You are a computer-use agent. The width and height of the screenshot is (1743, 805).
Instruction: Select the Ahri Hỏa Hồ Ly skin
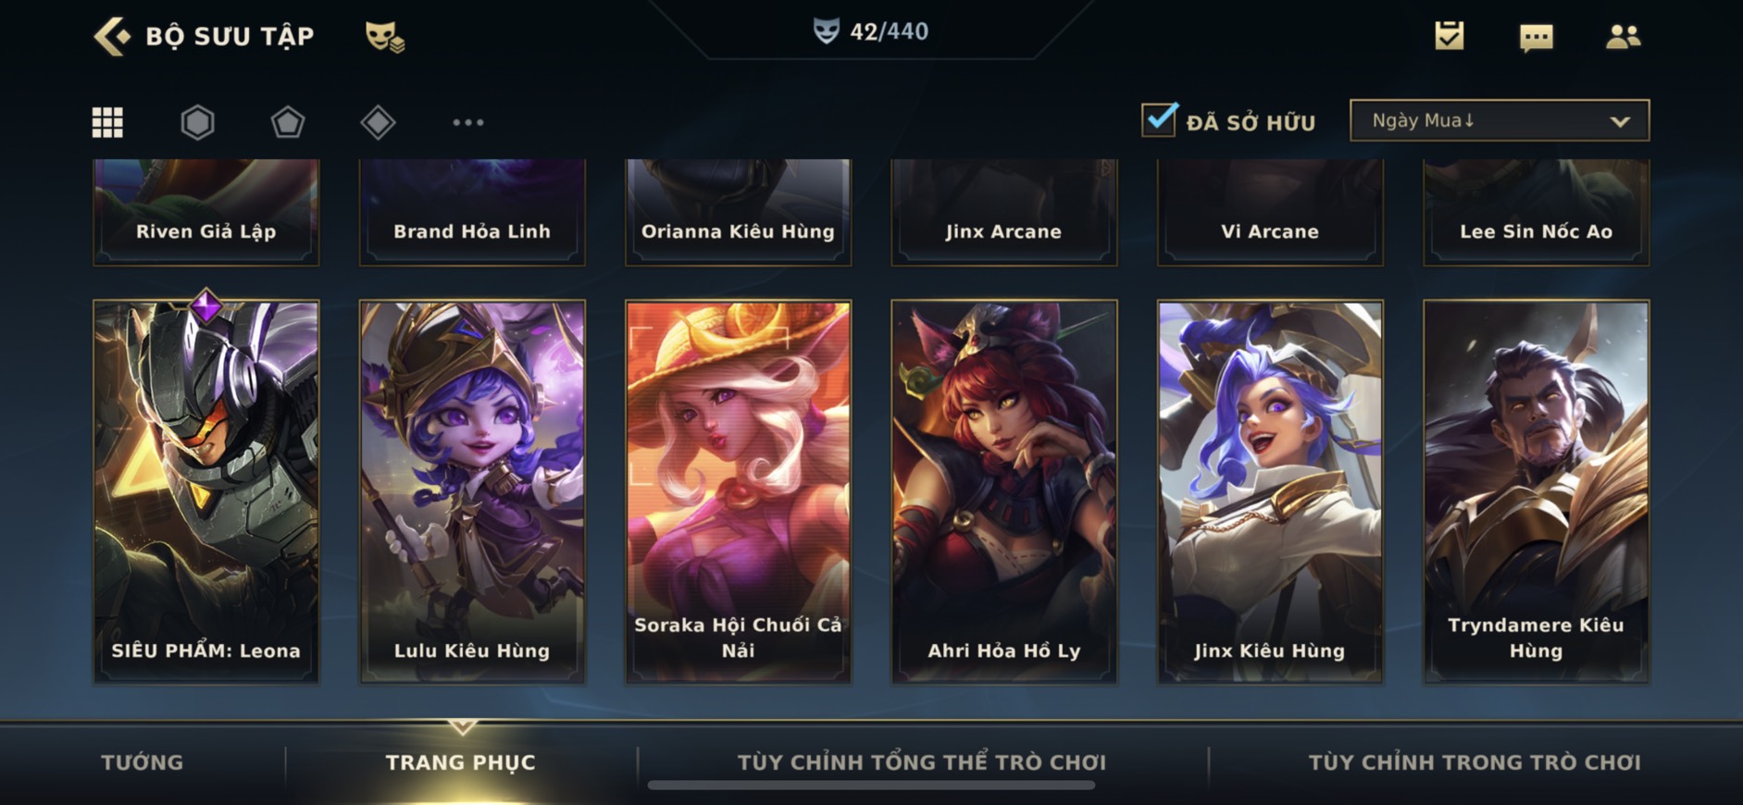1003,491
